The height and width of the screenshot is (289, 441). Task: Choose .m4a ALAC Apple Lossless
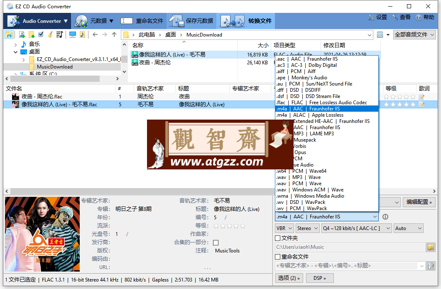[326, 115]
